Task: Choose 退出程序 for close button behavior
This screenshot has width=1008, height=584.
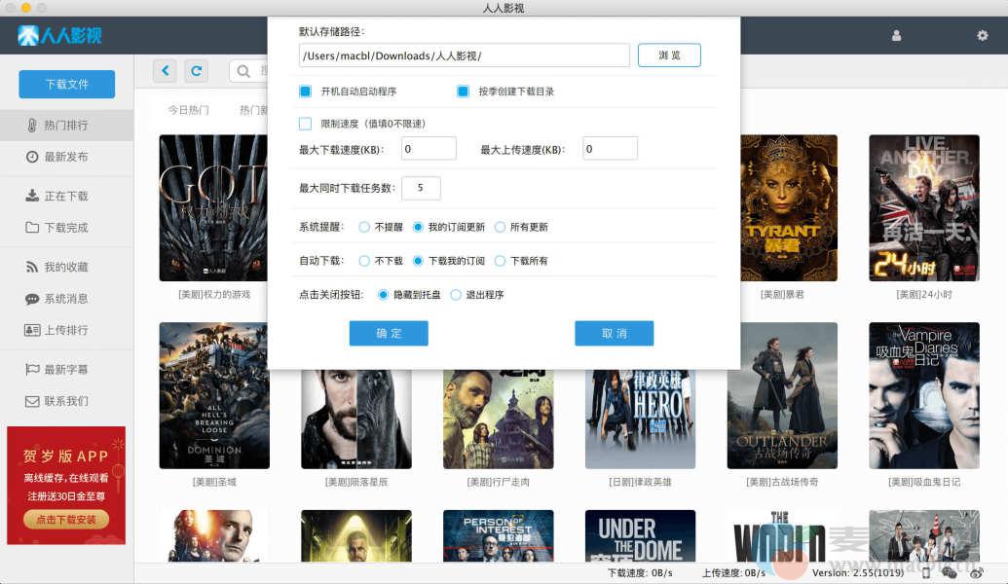Action: [456, 294]
